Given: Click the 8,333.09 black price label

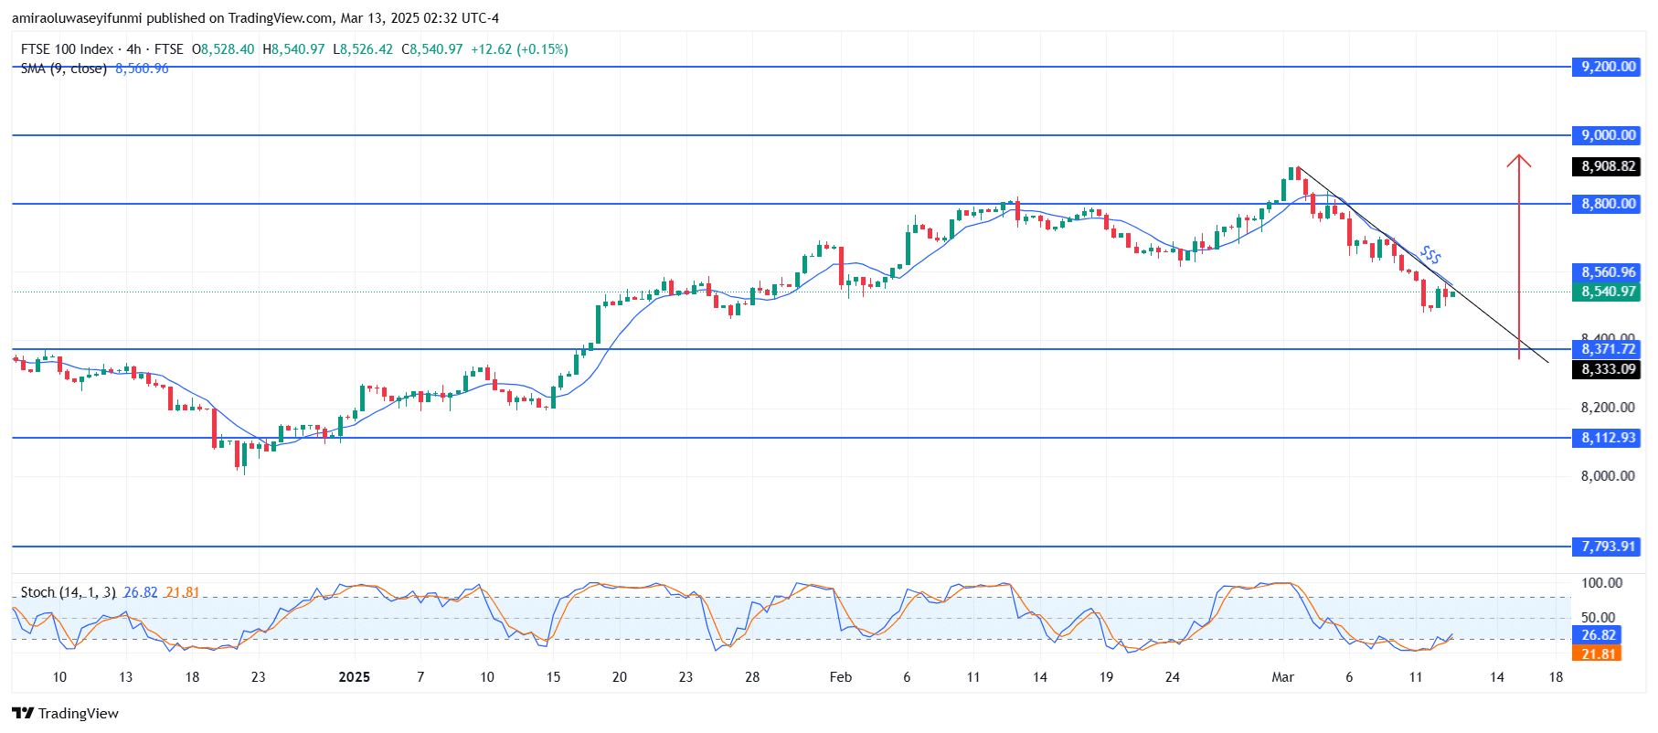Looking at the screenshot, I should [x=1608, y=369].
